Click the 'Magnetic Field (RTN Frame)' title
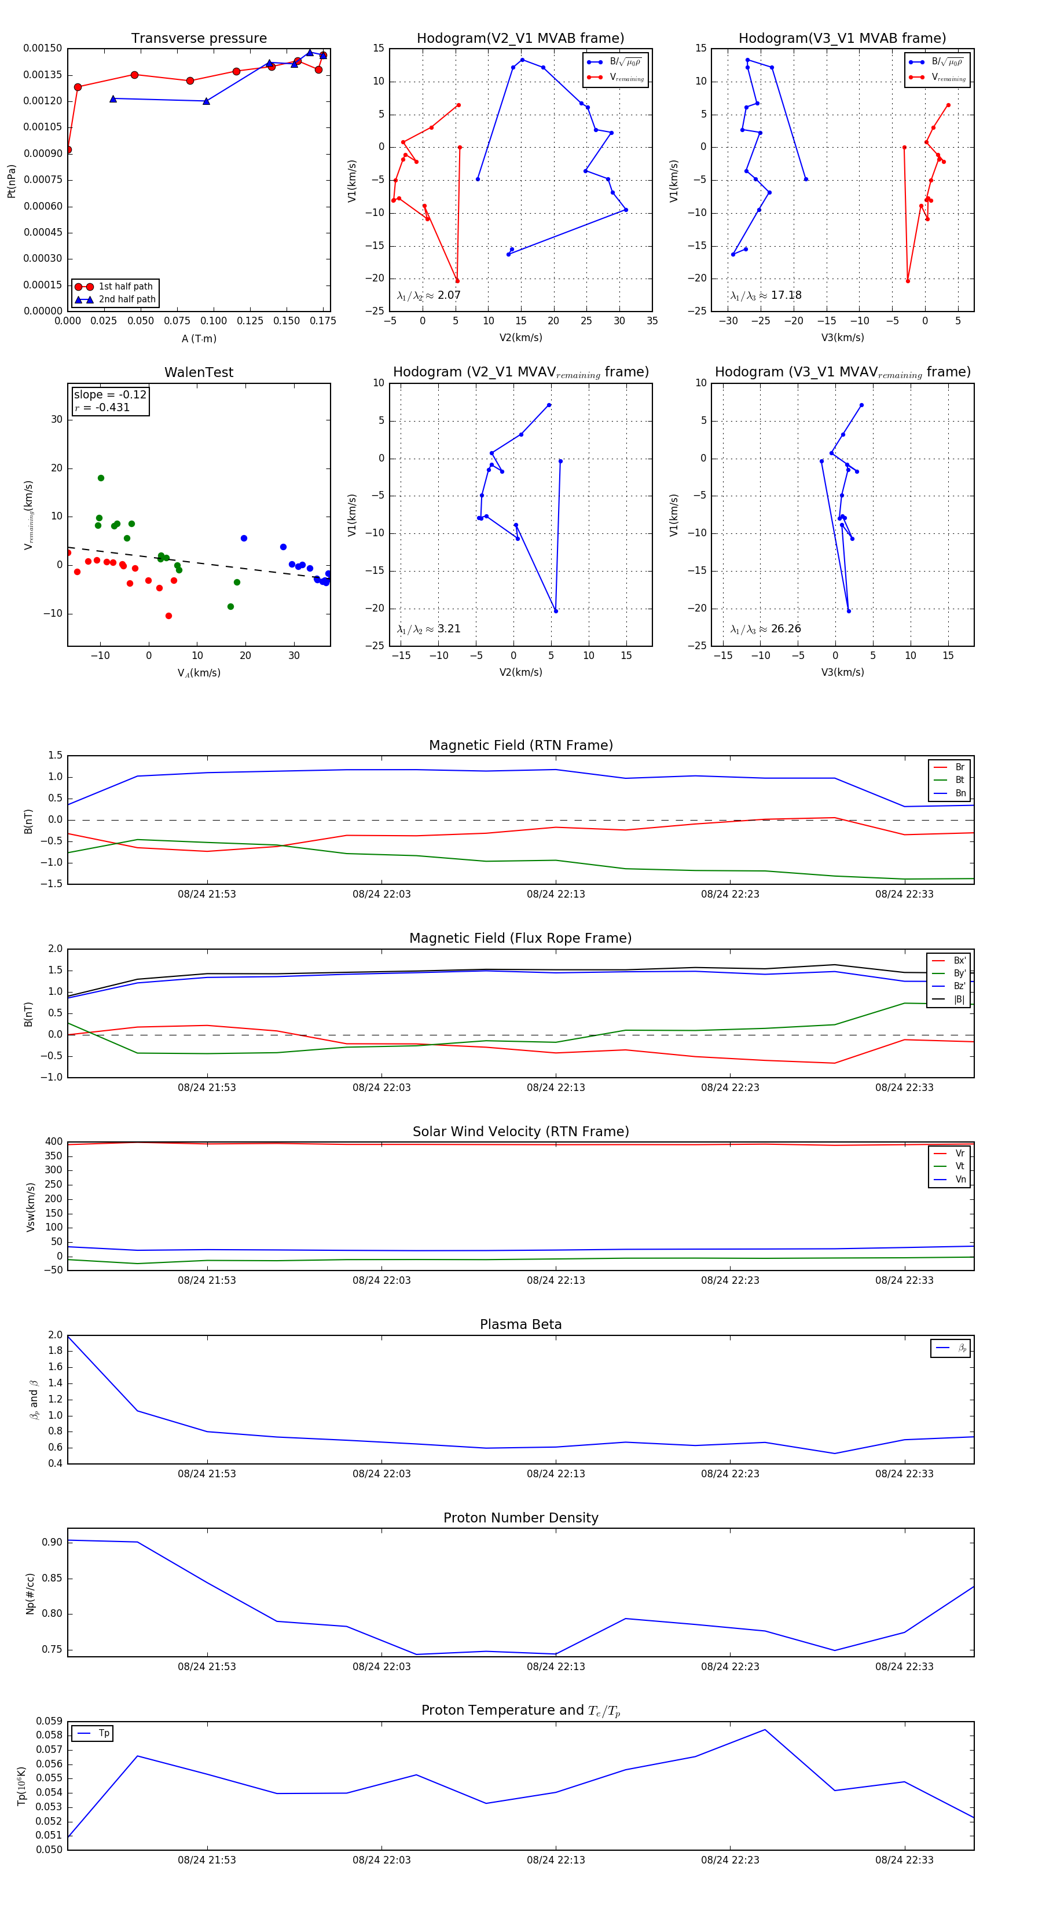This screenshot has width=1042, height=1911. point(520,745)
